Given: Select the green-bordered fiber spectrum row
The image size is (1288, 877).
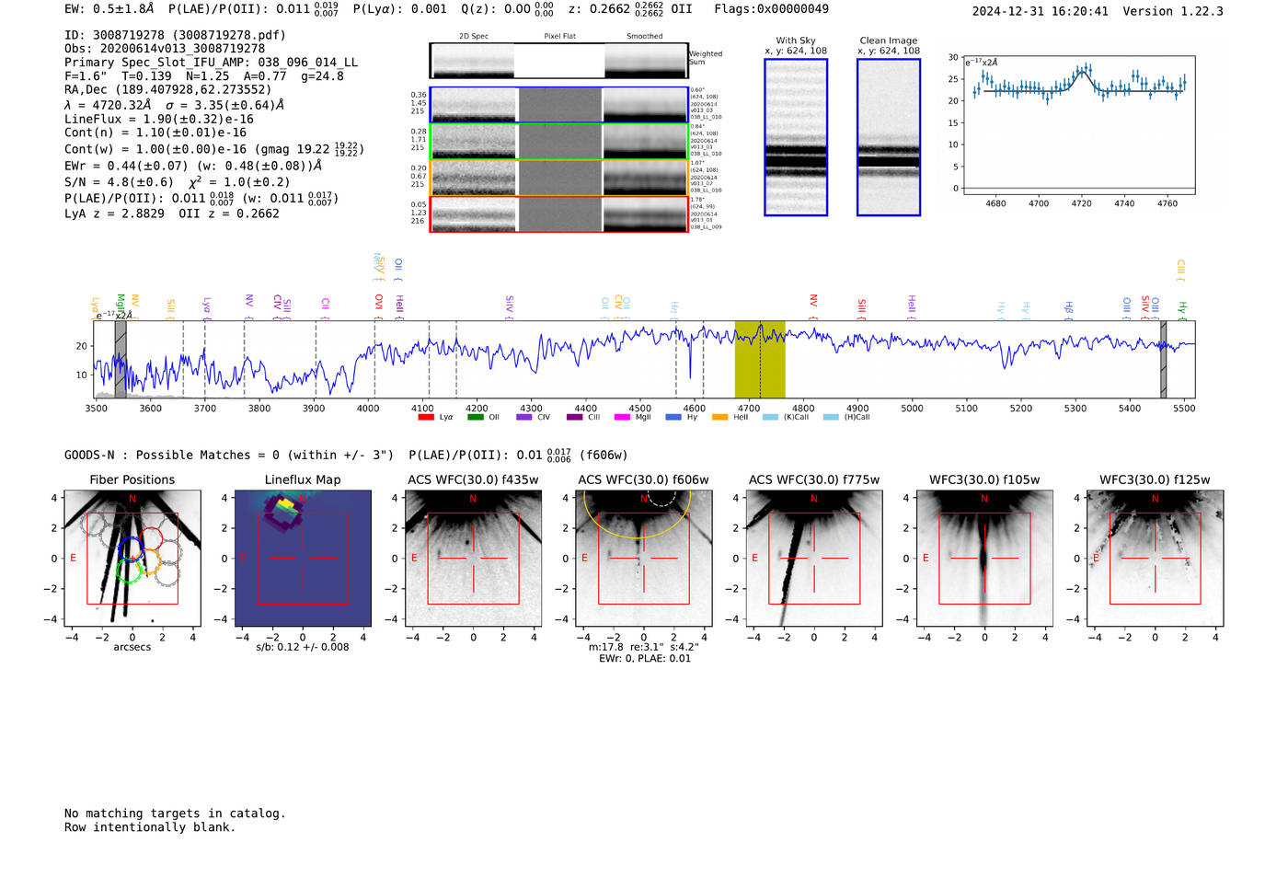Looking at the screenshot, I should (558, 142).
